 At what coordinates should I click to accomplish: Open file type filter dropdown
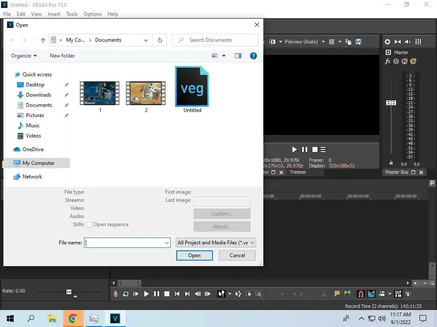(216, 242)
